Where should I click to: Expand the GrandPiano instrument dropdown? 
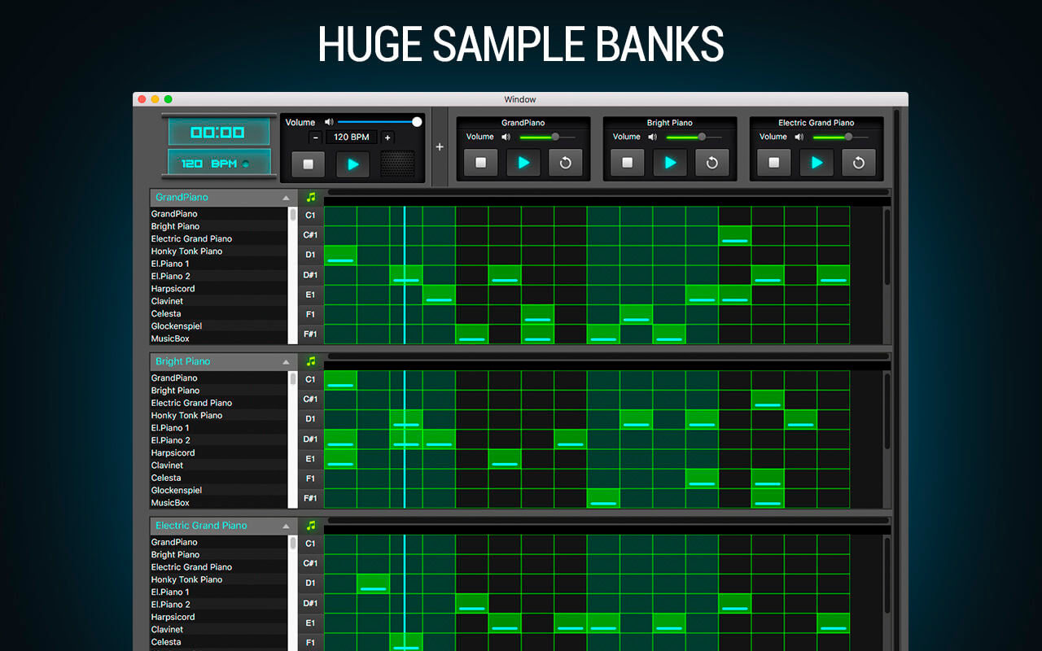tap(286, 198)
